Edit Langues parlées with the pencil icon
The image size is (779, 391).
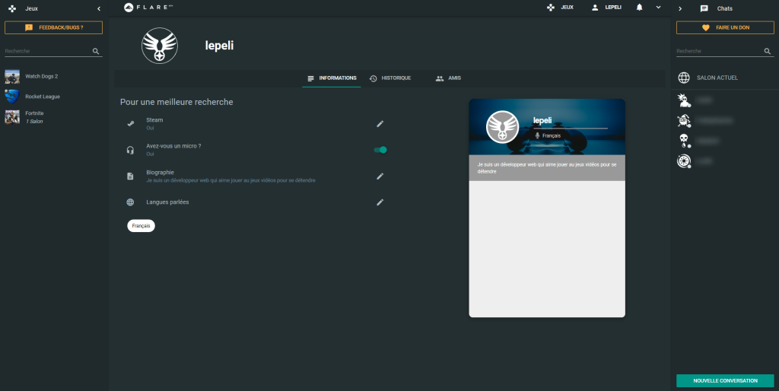[380, 202]
